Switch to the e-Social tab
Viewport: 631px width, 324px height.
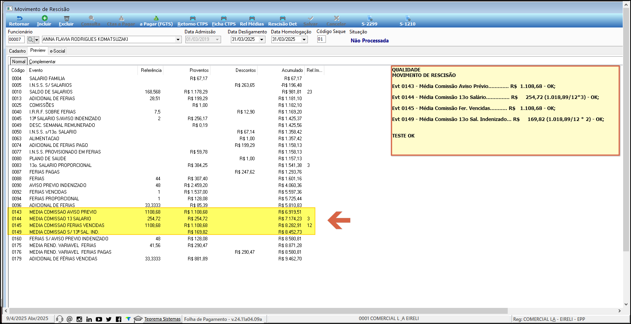click(57, 51)
